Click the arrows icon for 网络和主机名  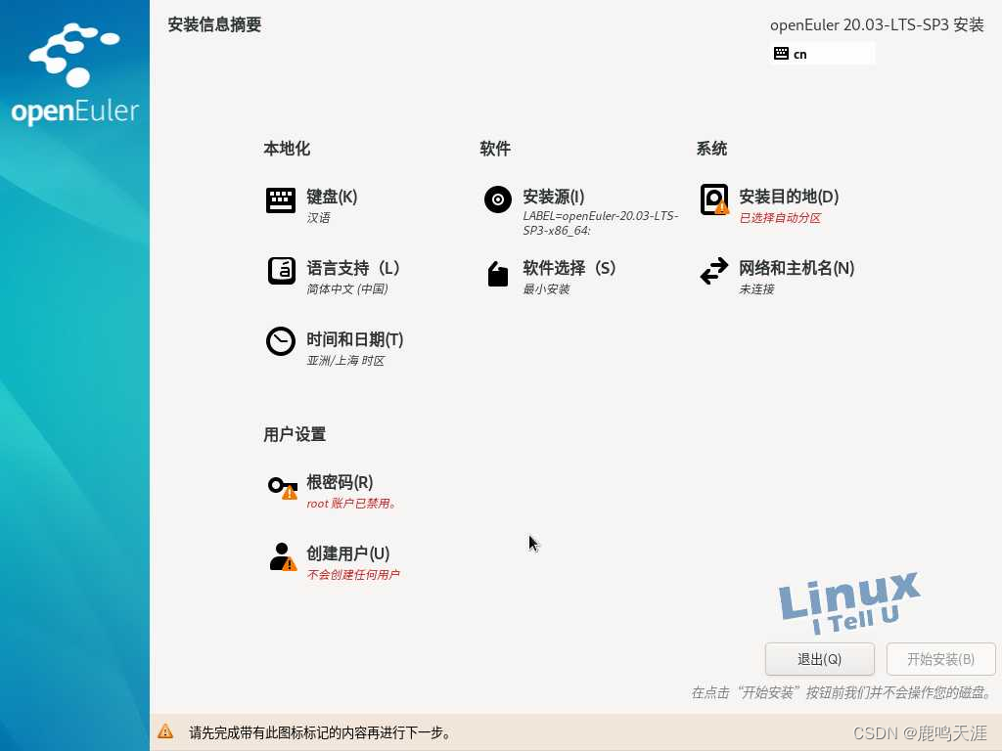(x=713, y=271)
